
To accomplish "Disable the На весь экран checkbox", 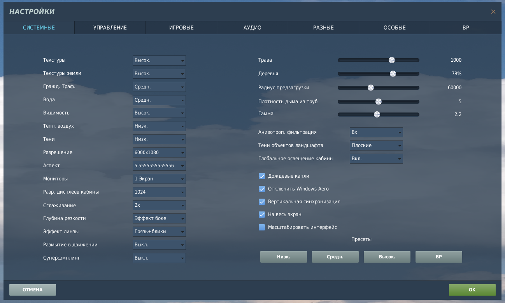I will (x=262, y=215).
